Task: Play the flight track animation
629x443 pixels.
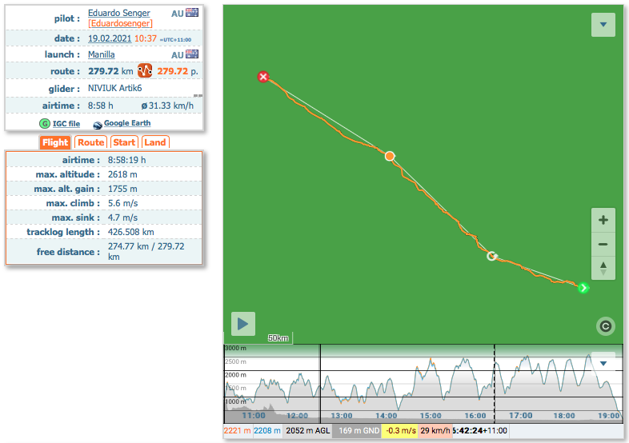Action: pos(243,324)
